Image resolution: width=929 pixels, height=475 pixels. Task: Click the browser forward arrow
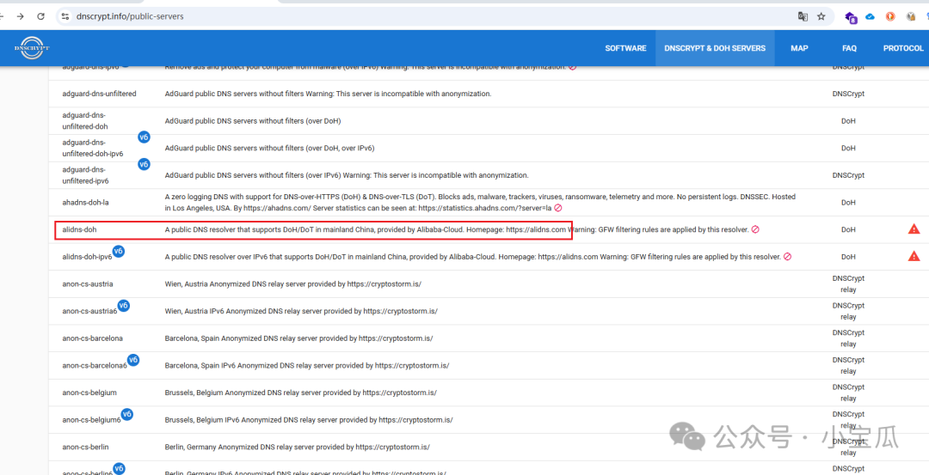[x=21, y=16]
